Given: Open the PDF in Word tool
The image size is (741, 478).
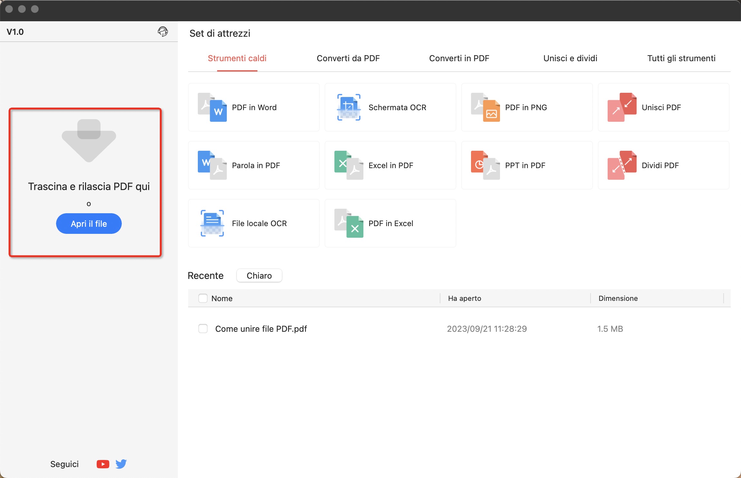Looking at the screenshot, I should tap(254, 107).
